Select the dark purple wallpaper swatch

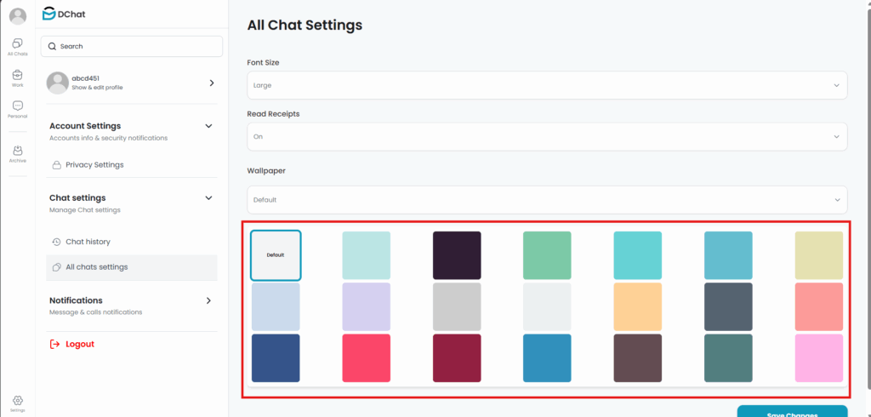(x=457, y=255)
